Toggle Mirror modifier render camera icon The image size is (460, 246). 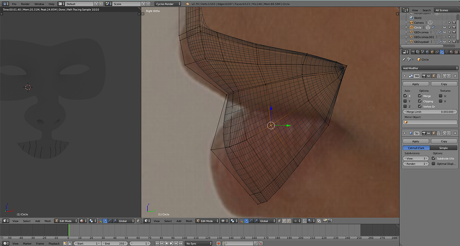(x=424, y=76)
